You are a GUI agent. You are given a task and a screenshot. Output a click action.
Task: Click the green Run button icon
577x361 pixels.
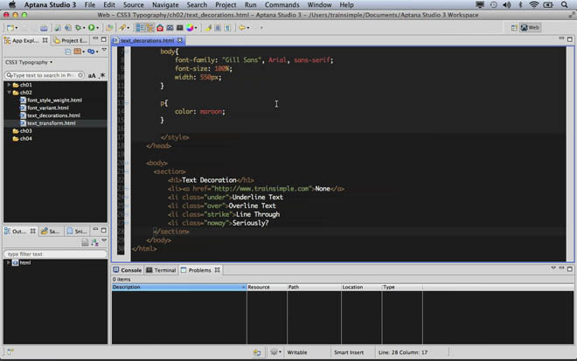[x=91, y=28]
